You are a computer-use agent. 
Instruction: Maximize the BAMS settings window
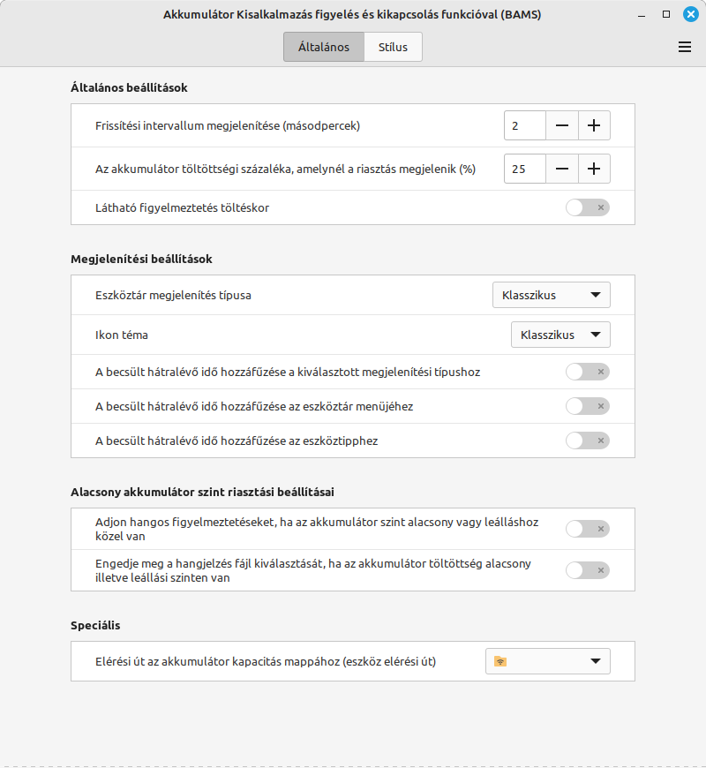tap(666, 14)
